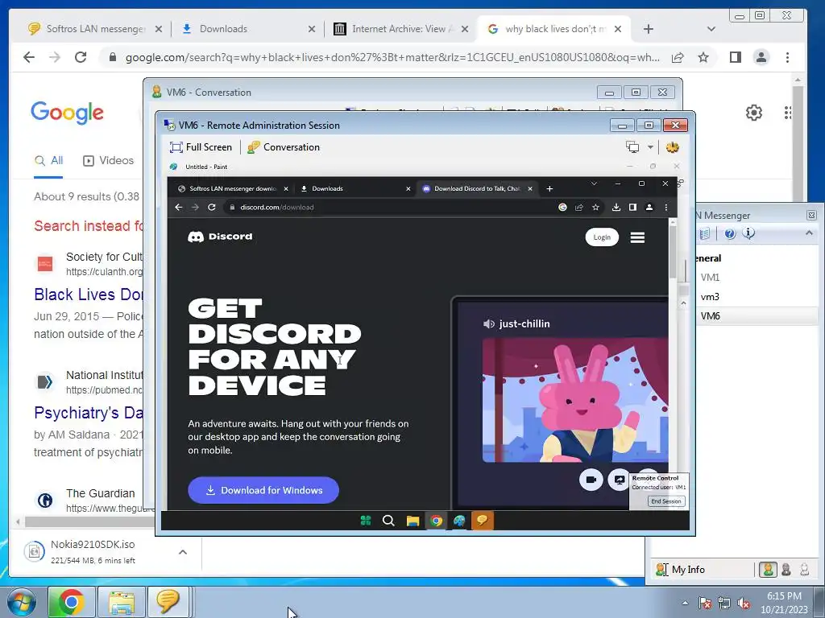825x618 pixels.
Task: Click End Session button in Remote Control popup
Action: tap(665, 501)
